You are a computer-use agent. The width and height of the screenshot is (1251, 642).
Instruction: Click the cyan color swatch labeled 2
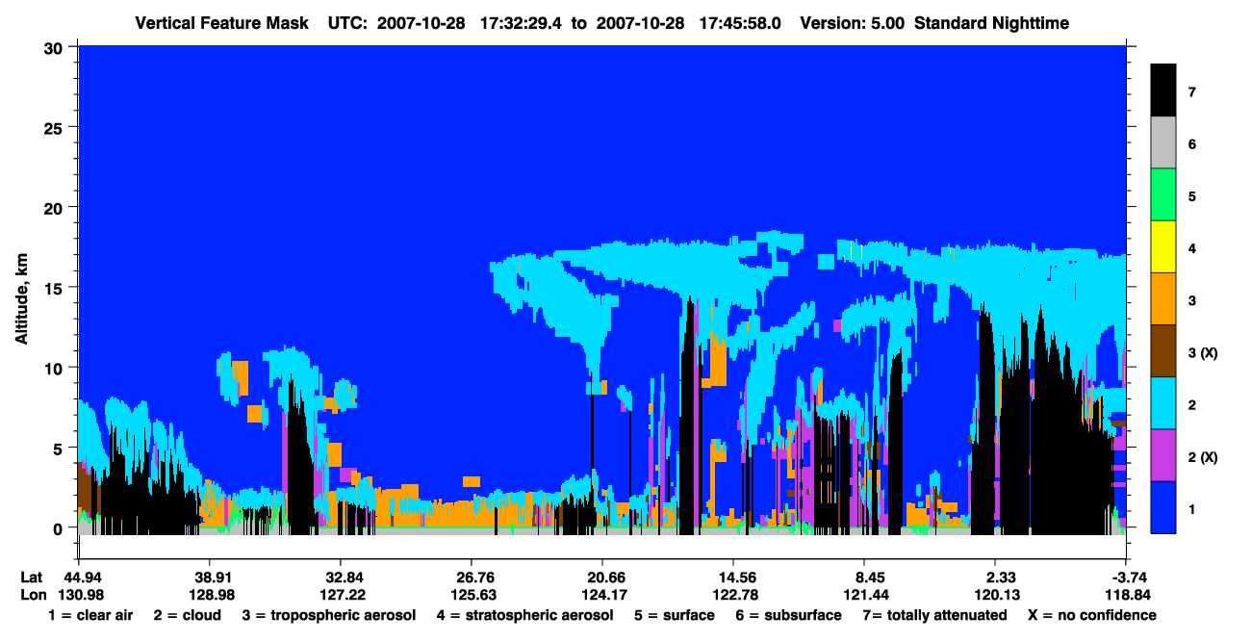(x=1163, y=404)
